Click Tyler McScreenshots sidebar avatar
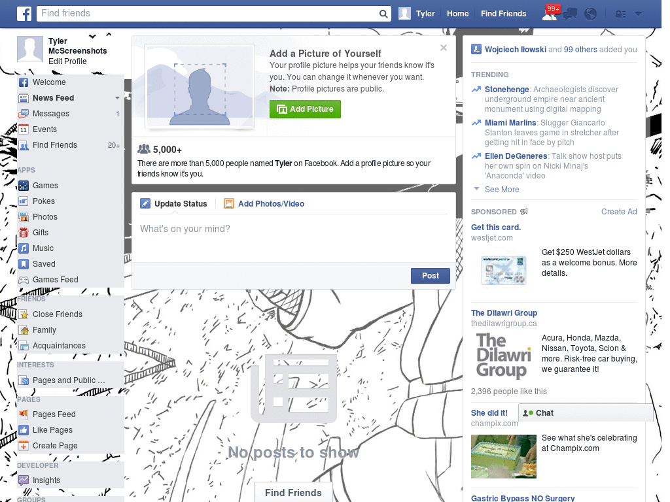Screen dimensions: 670x502 pyautogui.click(x=30, y=49)
